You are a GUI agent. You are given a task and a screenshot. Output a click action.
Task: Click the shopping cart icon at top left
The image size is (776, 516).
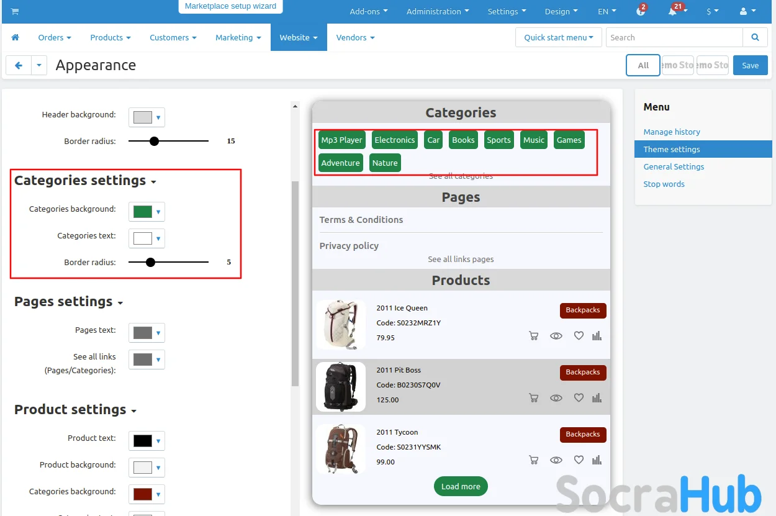(15, 12)
